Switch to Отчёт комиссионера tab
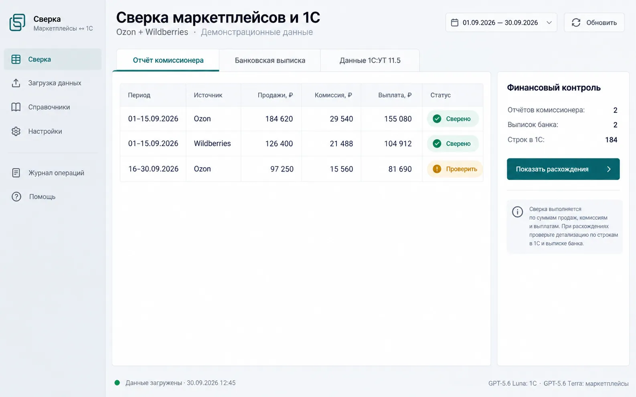 pyautogui.click(x=168, y=60)
